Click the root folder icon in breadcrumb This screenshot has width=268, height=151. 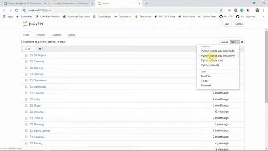pos(40,49)
